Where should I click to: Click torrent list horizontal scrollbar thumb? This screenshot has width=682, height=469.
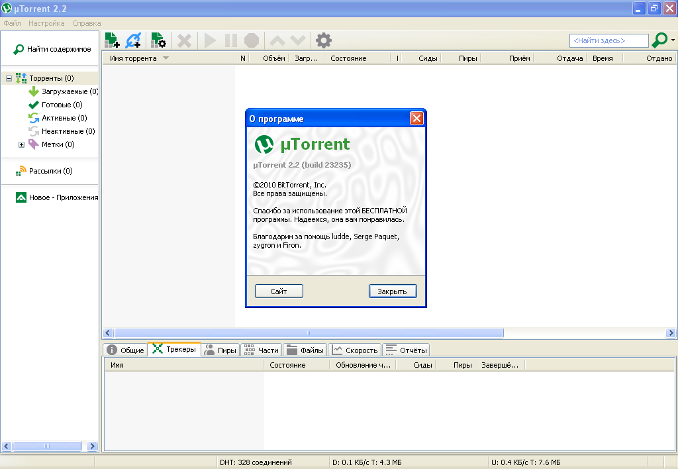(309, 333)
